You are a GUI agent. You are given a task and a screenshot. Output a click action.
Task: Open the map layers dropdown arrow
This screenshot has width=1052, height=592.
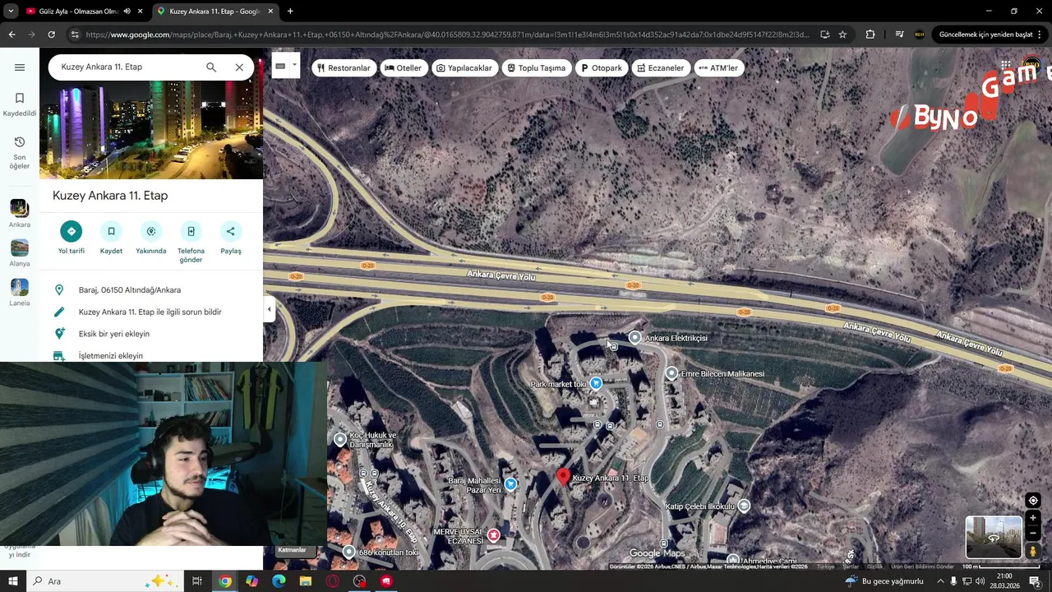click(x=294, y=66)
